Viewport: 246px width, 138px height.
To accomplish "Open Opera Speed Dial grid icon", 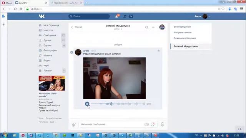I will coord(21,9).
